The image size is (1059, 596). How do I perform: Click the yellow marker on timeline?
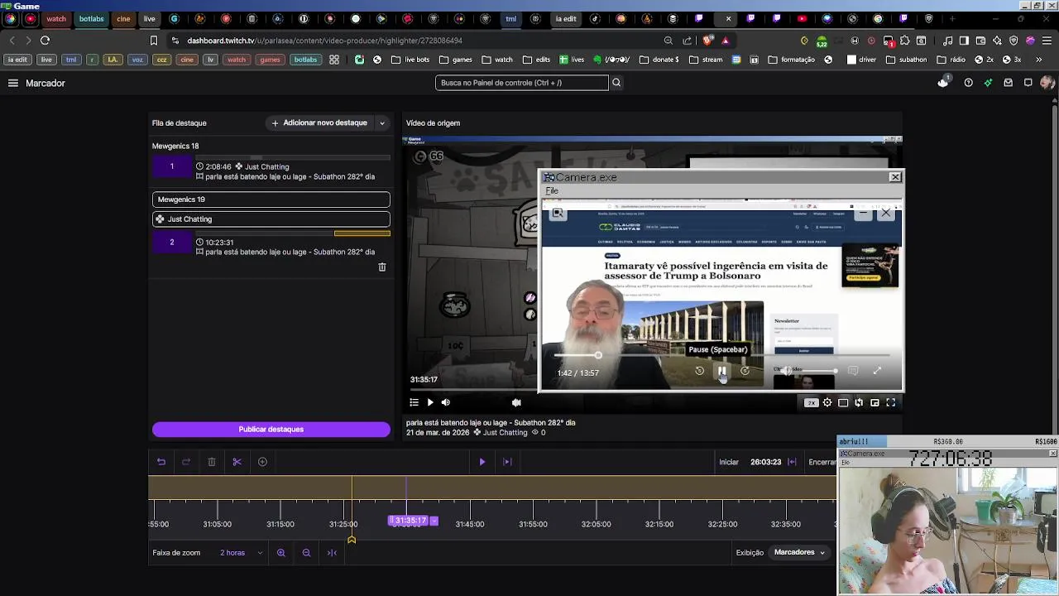click(352, 540)
